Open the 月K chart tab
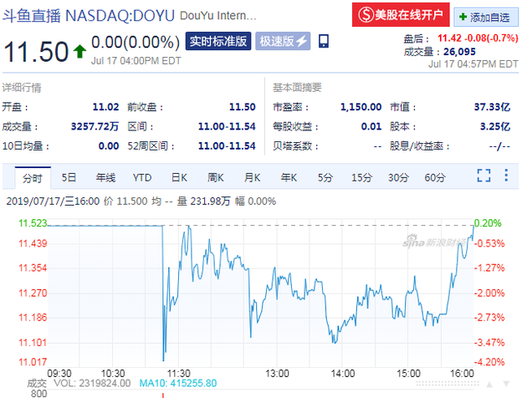This screenshot has height=398, width=527. pos(252,177)
